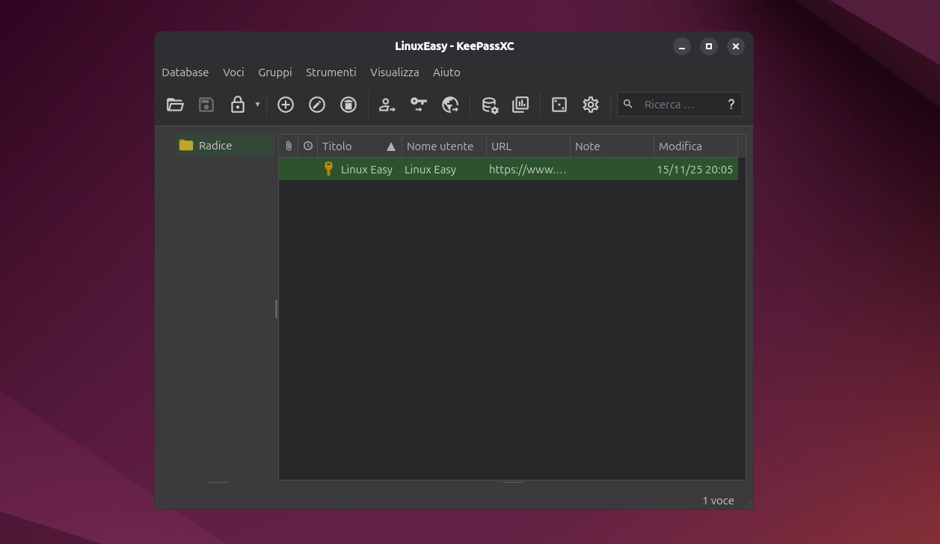Copy the username with the toolbar icon
940x544 pixels.
pos(387,105)
